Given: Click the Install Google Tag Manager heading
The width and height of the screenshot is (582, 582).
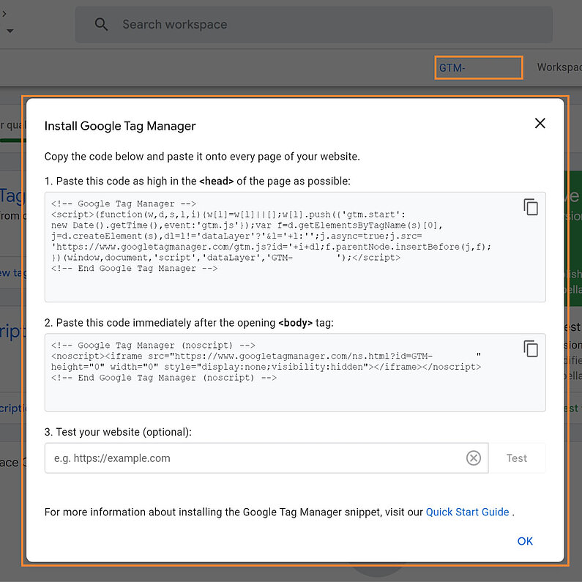Looking at the screenshot, I should [120, 126].
